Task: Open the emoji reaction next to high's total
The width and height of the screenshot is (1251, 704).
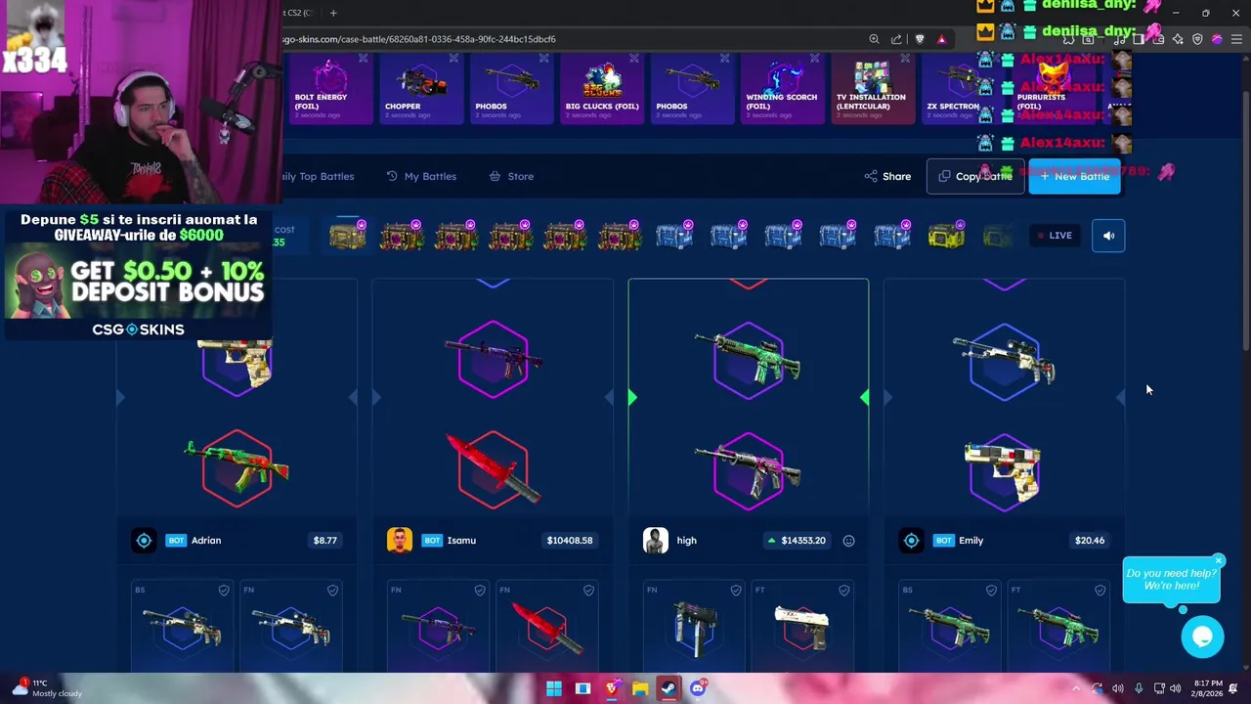Action: (848, 541)
